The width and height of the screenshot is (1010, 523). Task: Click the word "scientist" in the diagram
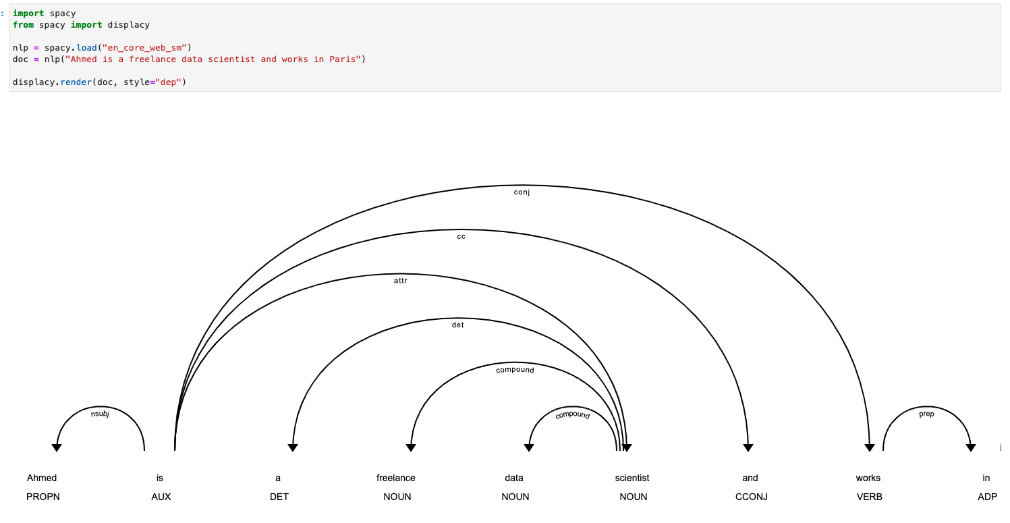pyautogui.click(x=632, y=478)
